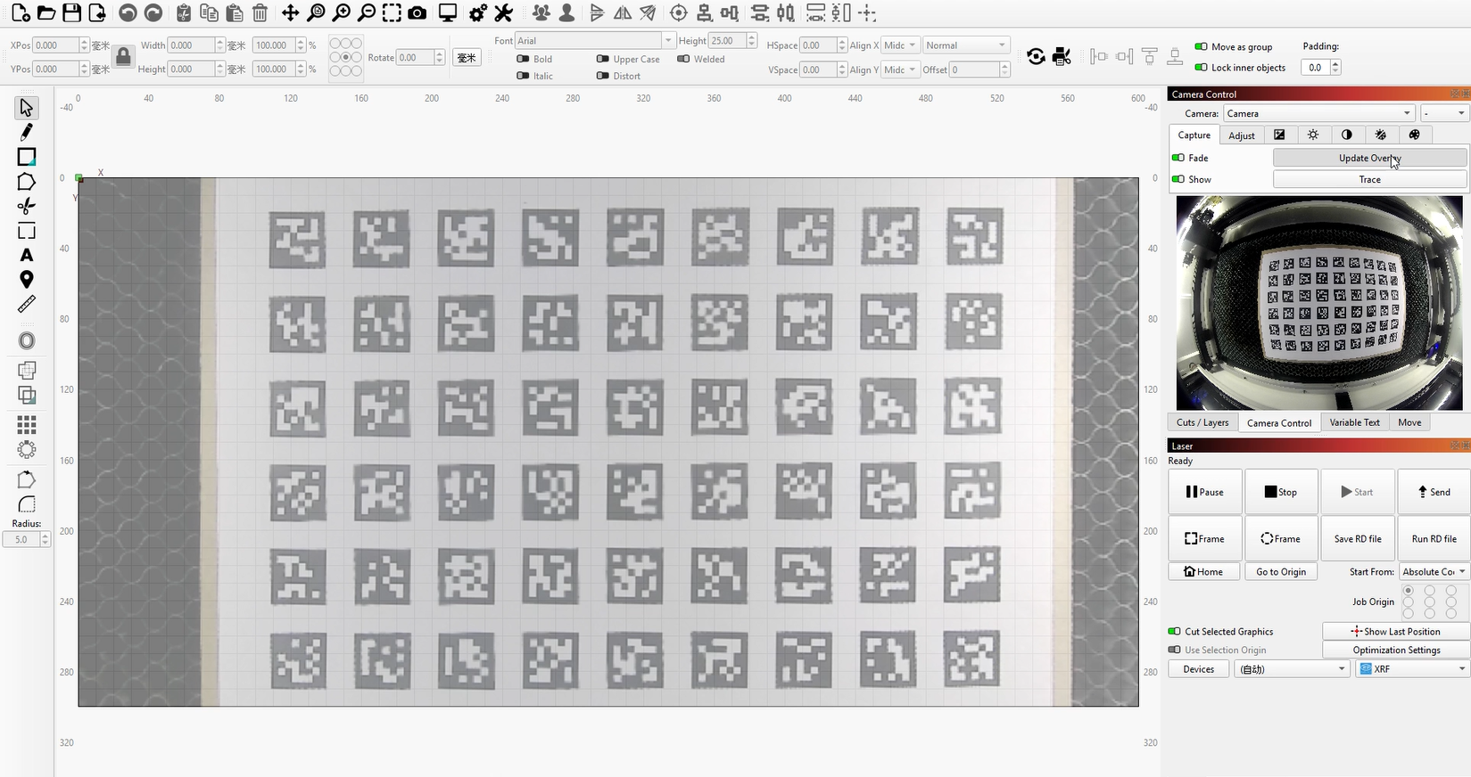This screenshot has height=777, width=1471.
Task: Turn off Move as group toggle
Action: pyautogui.click(x=1201, y=46)
